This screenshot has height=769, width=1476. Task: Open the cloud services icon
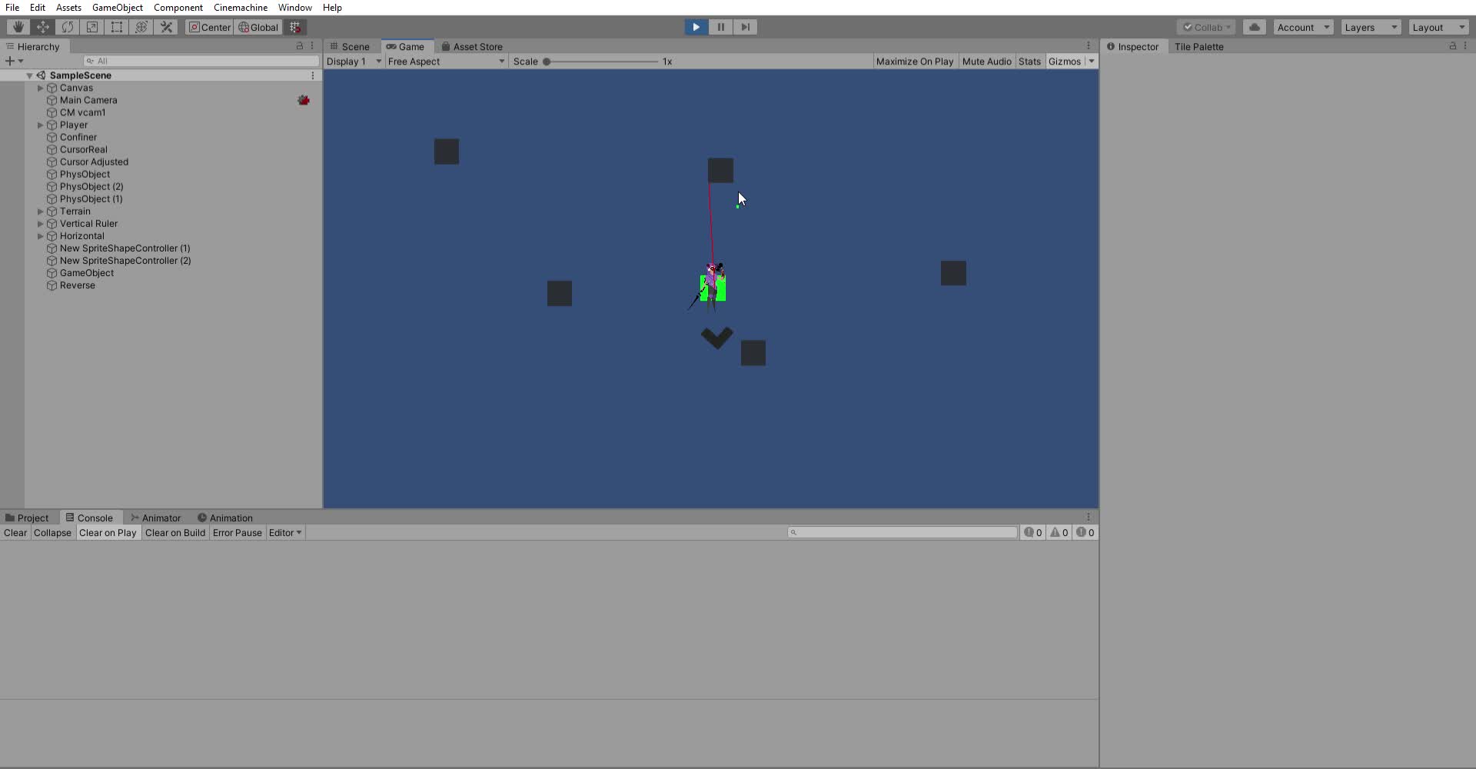(x=1254, y=27)
